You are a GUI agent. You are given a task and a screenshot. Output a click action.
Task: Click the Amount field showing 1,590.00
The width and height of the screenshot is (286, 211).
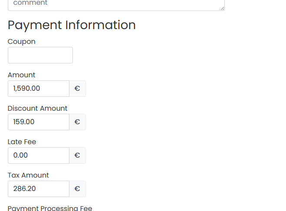pos(39,89)
